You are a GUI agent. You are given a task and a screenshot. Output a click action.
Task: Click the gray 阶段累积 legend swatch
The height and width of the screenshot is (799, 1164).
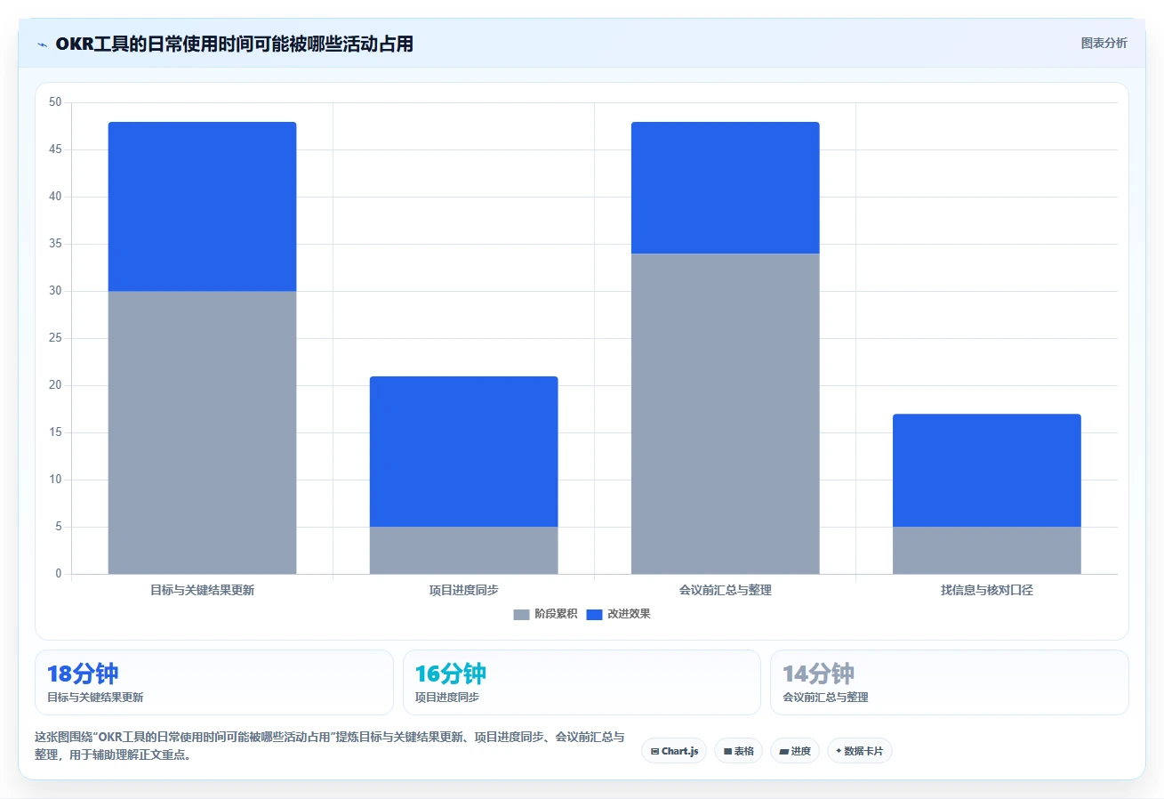click(x=521, y=614)
